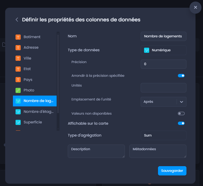
Task: Click the Arrondir à la précision spécifiée label
Action: click(98, 75)
